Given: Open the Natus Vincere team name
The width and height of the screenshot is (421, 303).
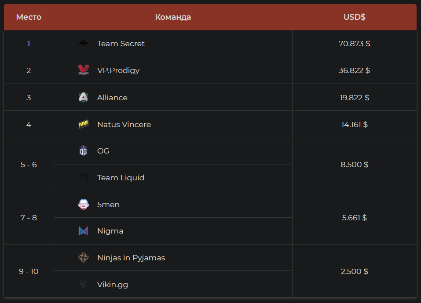Looking at the screenshot, I should click(124, 124).
